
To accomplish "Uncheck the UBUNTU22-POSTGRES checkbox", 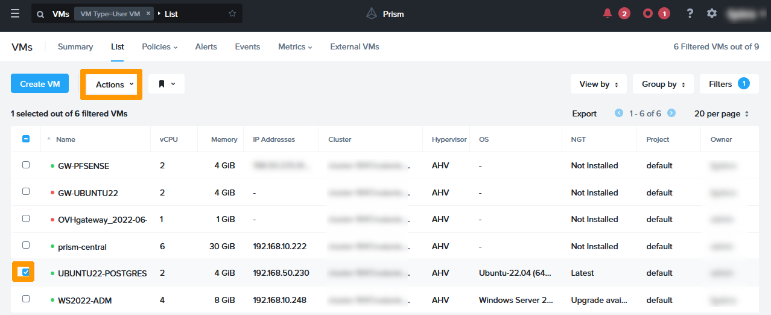I will (25, 272).
